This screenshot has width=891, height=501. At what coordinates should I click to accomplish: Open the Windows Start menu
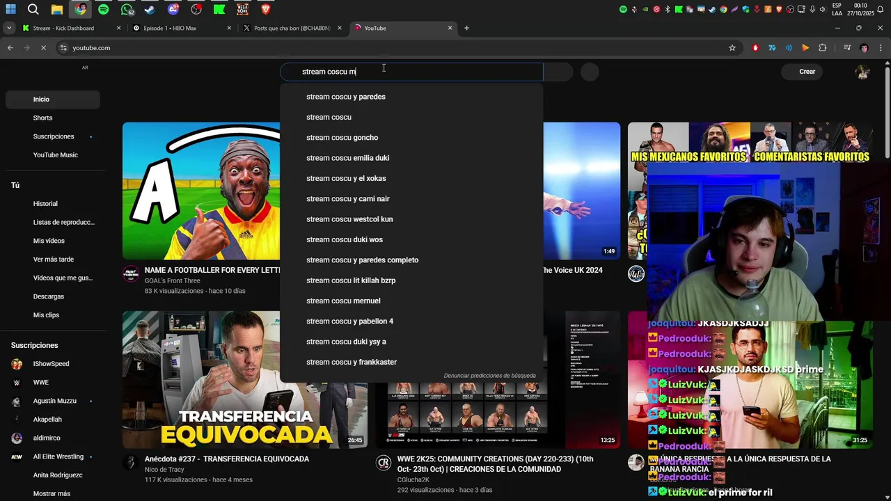pyautogui.click(x=11, y=9)
